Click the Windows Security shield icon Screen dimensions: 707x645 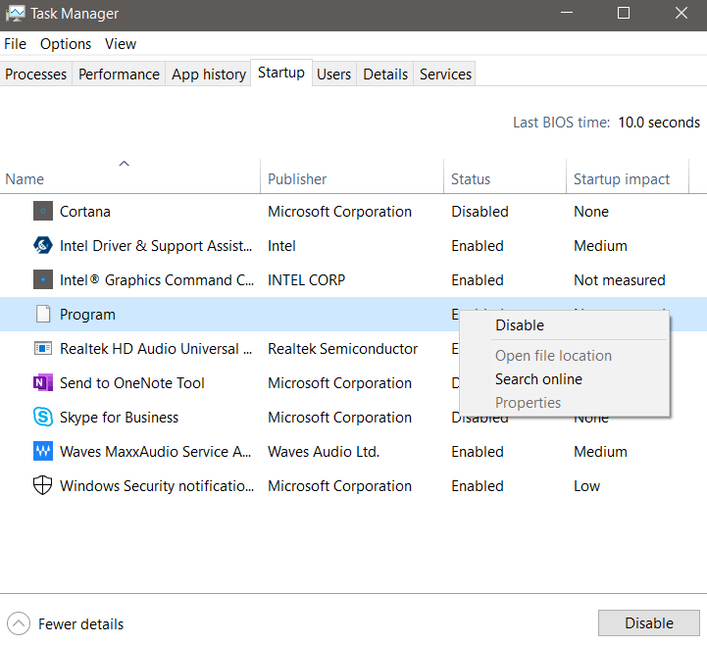(x=43, y=485)
